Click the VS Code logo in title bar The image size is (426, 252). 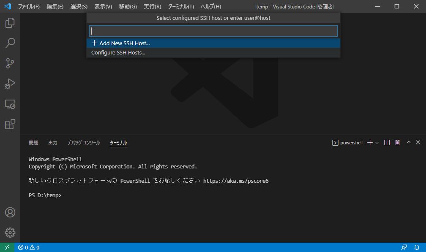click(x=8, y=6)
